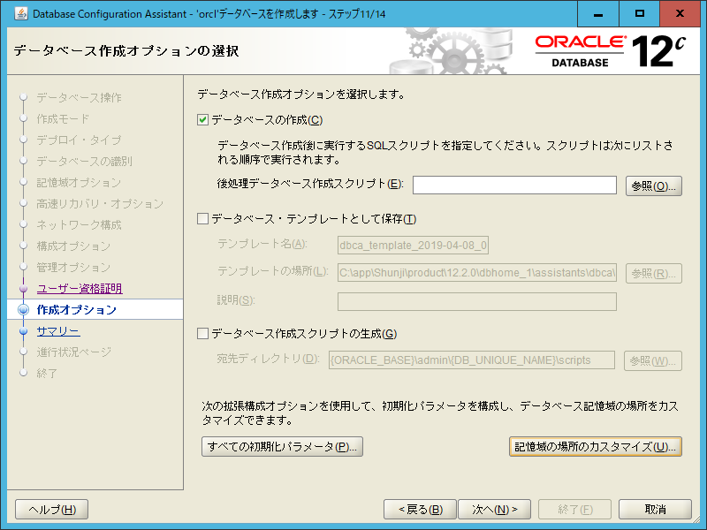Click the step bullet beside ユーザー資格証明
This screenshot has height=530, width=707.
(24, 289)
